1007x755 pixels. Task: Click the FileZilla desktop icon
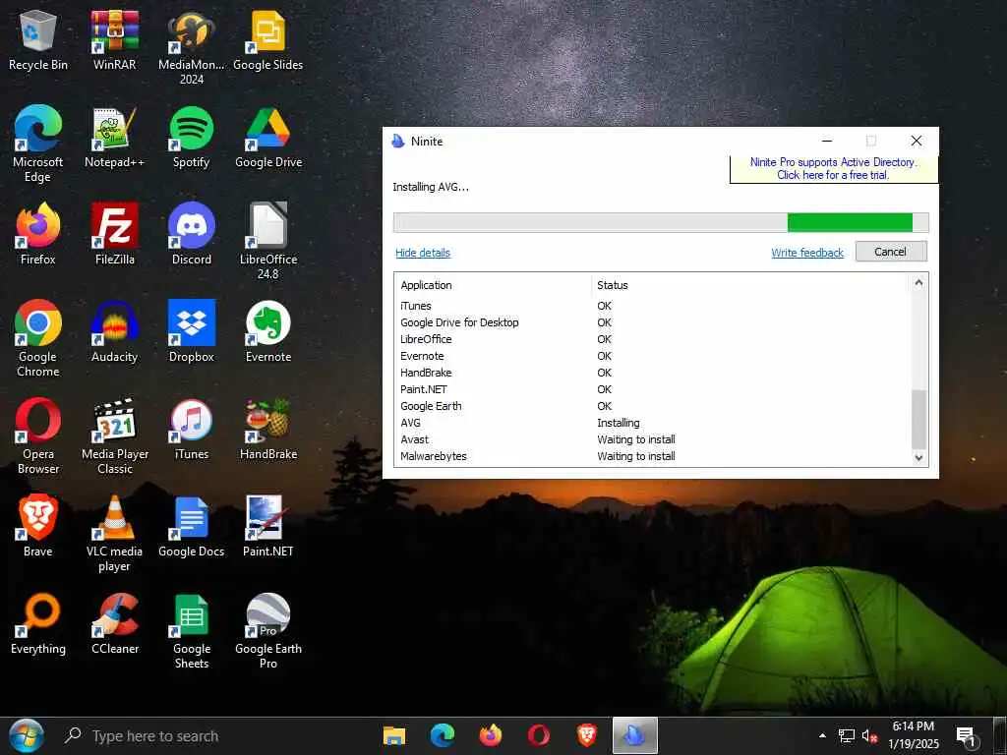(115, 235)
